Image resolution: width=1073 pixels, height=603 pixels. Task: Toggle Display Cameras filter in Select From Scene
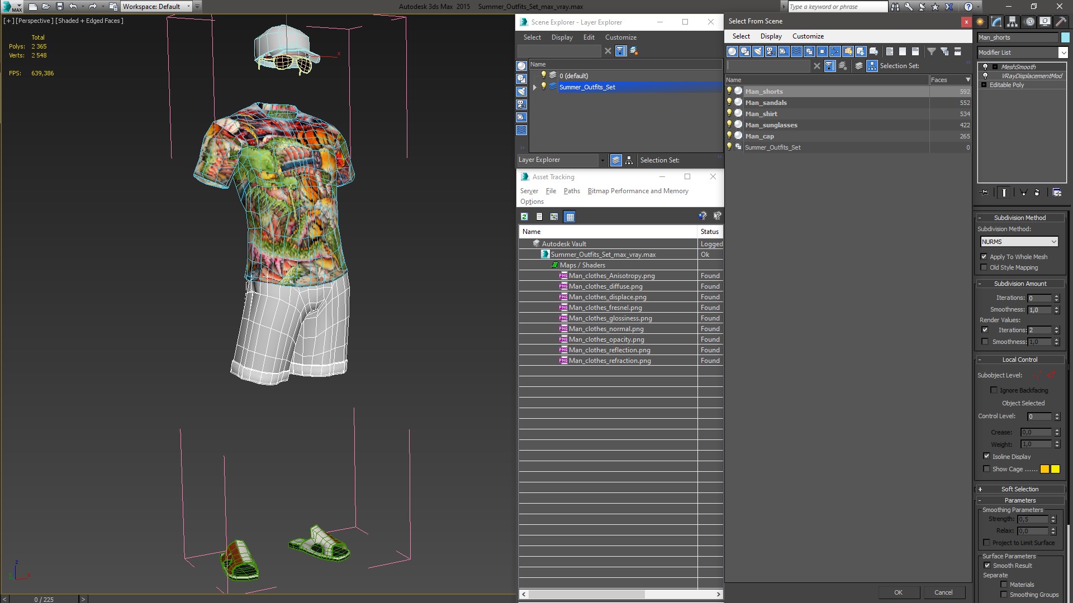point(771,51)
